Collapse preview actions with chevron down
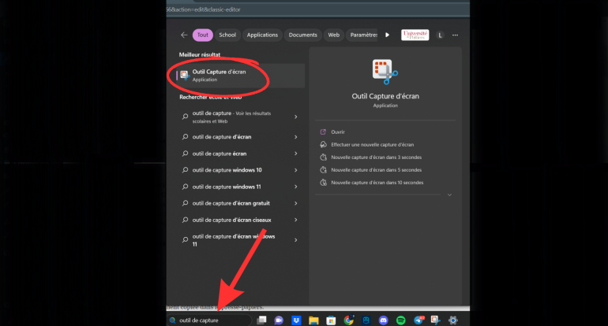 [449, 195]
